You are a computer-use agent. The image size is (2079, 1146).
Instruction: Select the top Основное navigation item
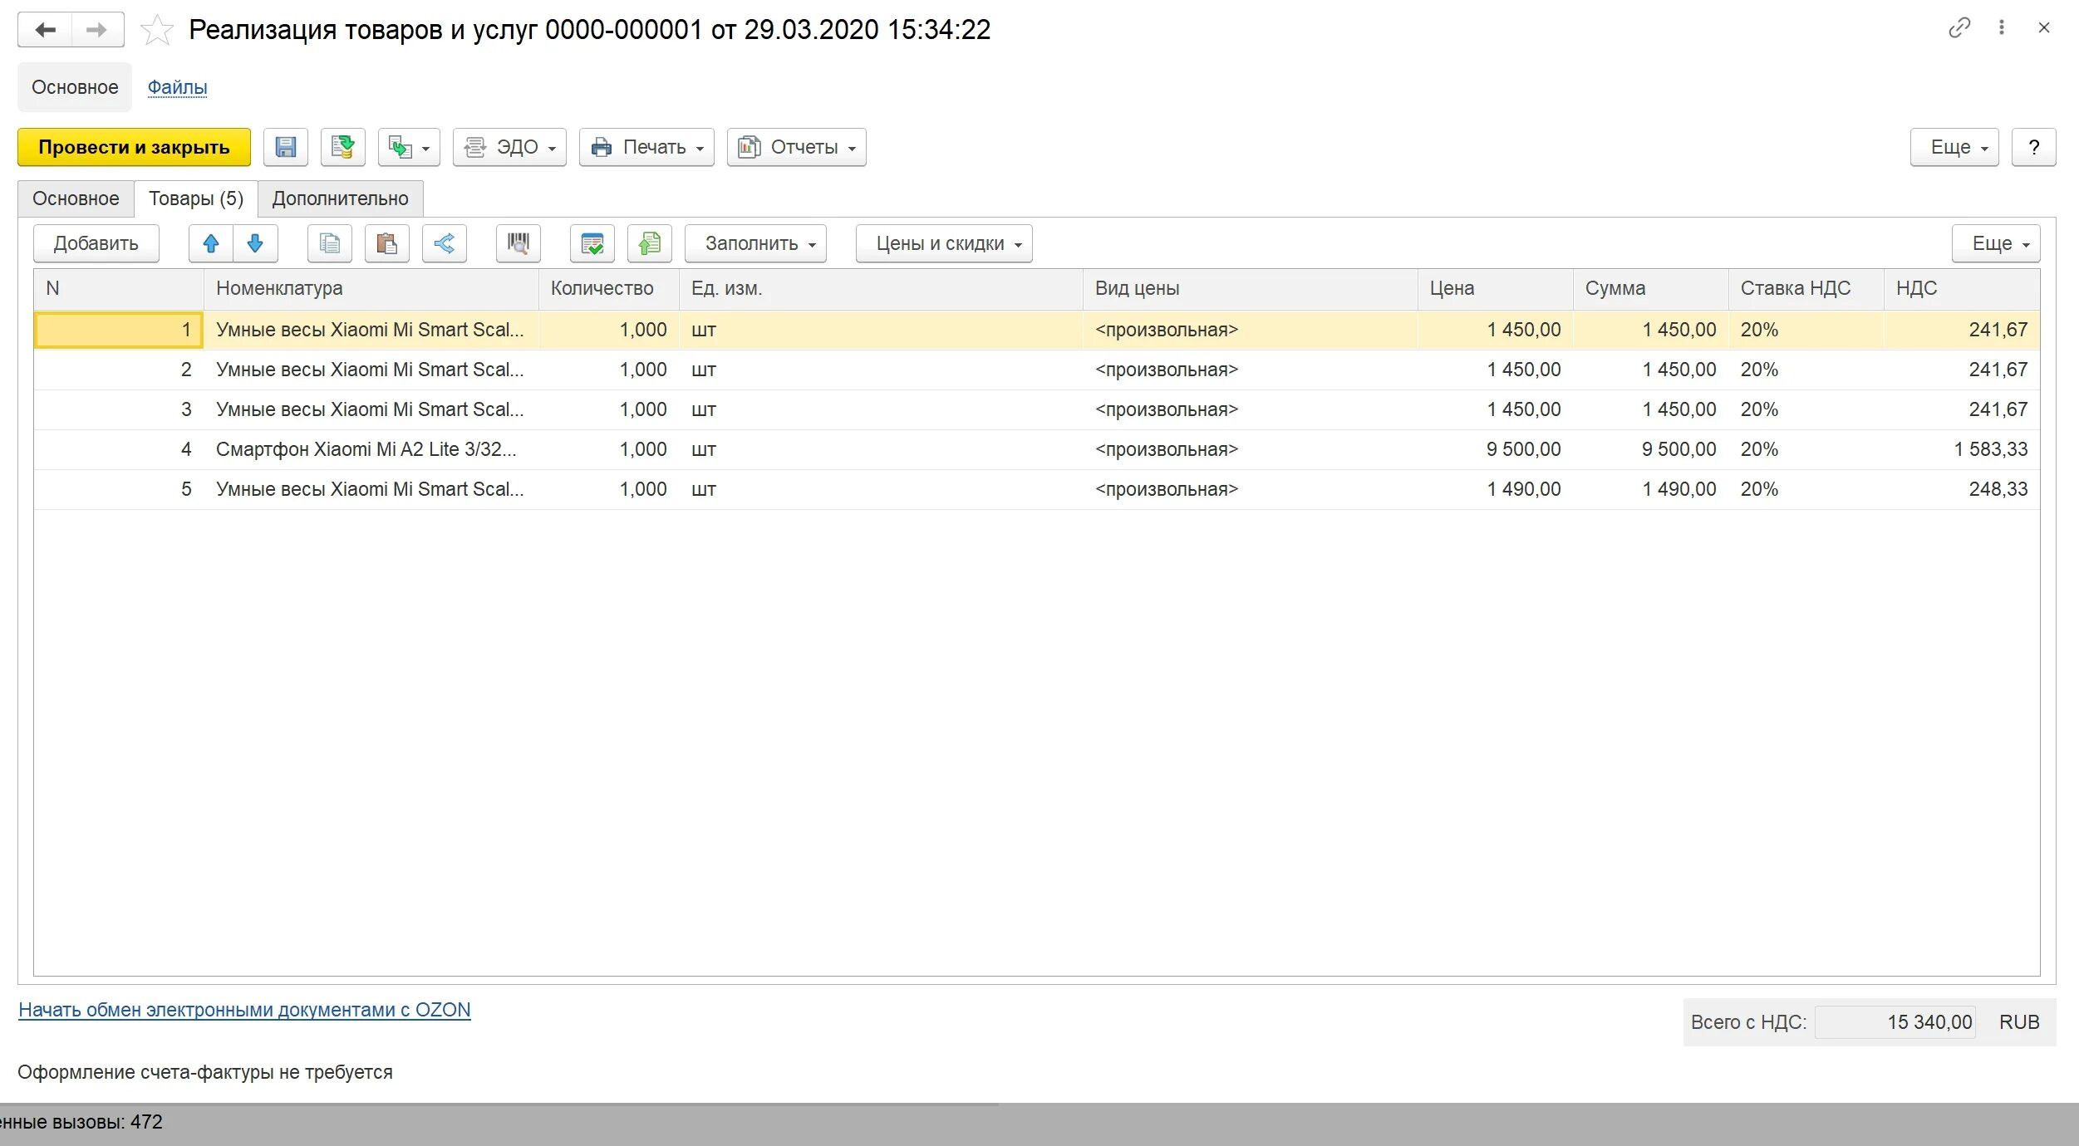[75, 87]
